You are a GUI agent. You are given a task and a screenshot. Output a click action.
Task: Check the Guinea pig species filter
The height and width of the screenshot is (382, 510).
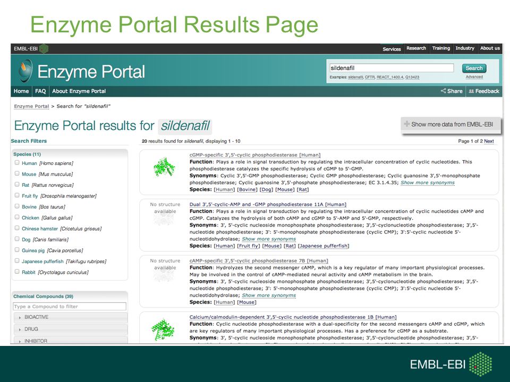[17, 250]
